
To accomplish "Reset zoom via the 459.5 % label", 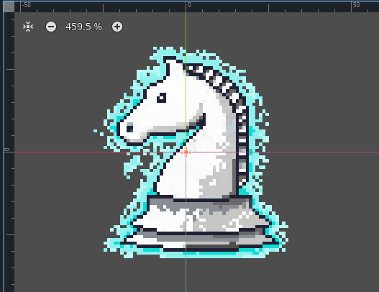I will click(83, 27).
